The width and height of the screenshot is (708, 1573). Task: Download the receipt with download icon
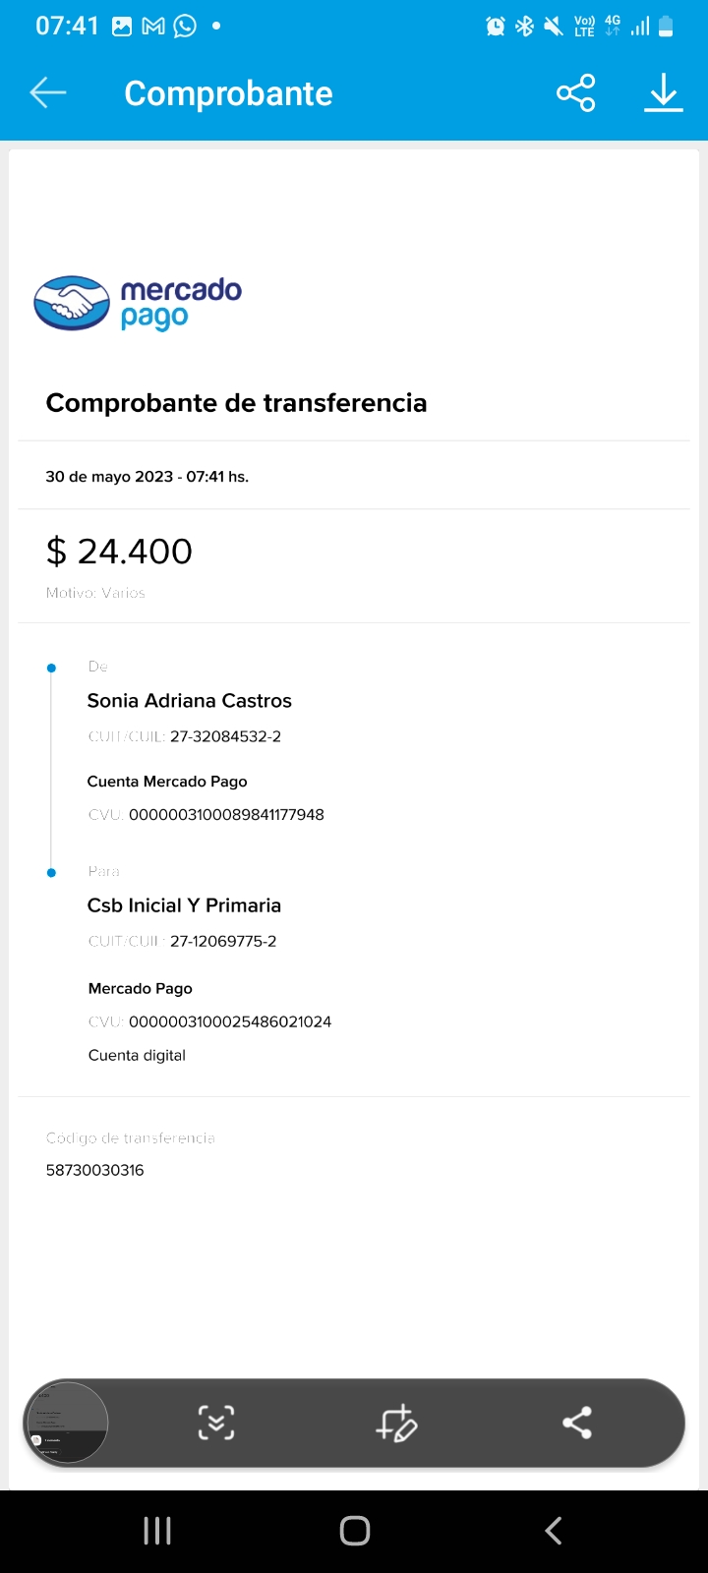click(664, 93)
